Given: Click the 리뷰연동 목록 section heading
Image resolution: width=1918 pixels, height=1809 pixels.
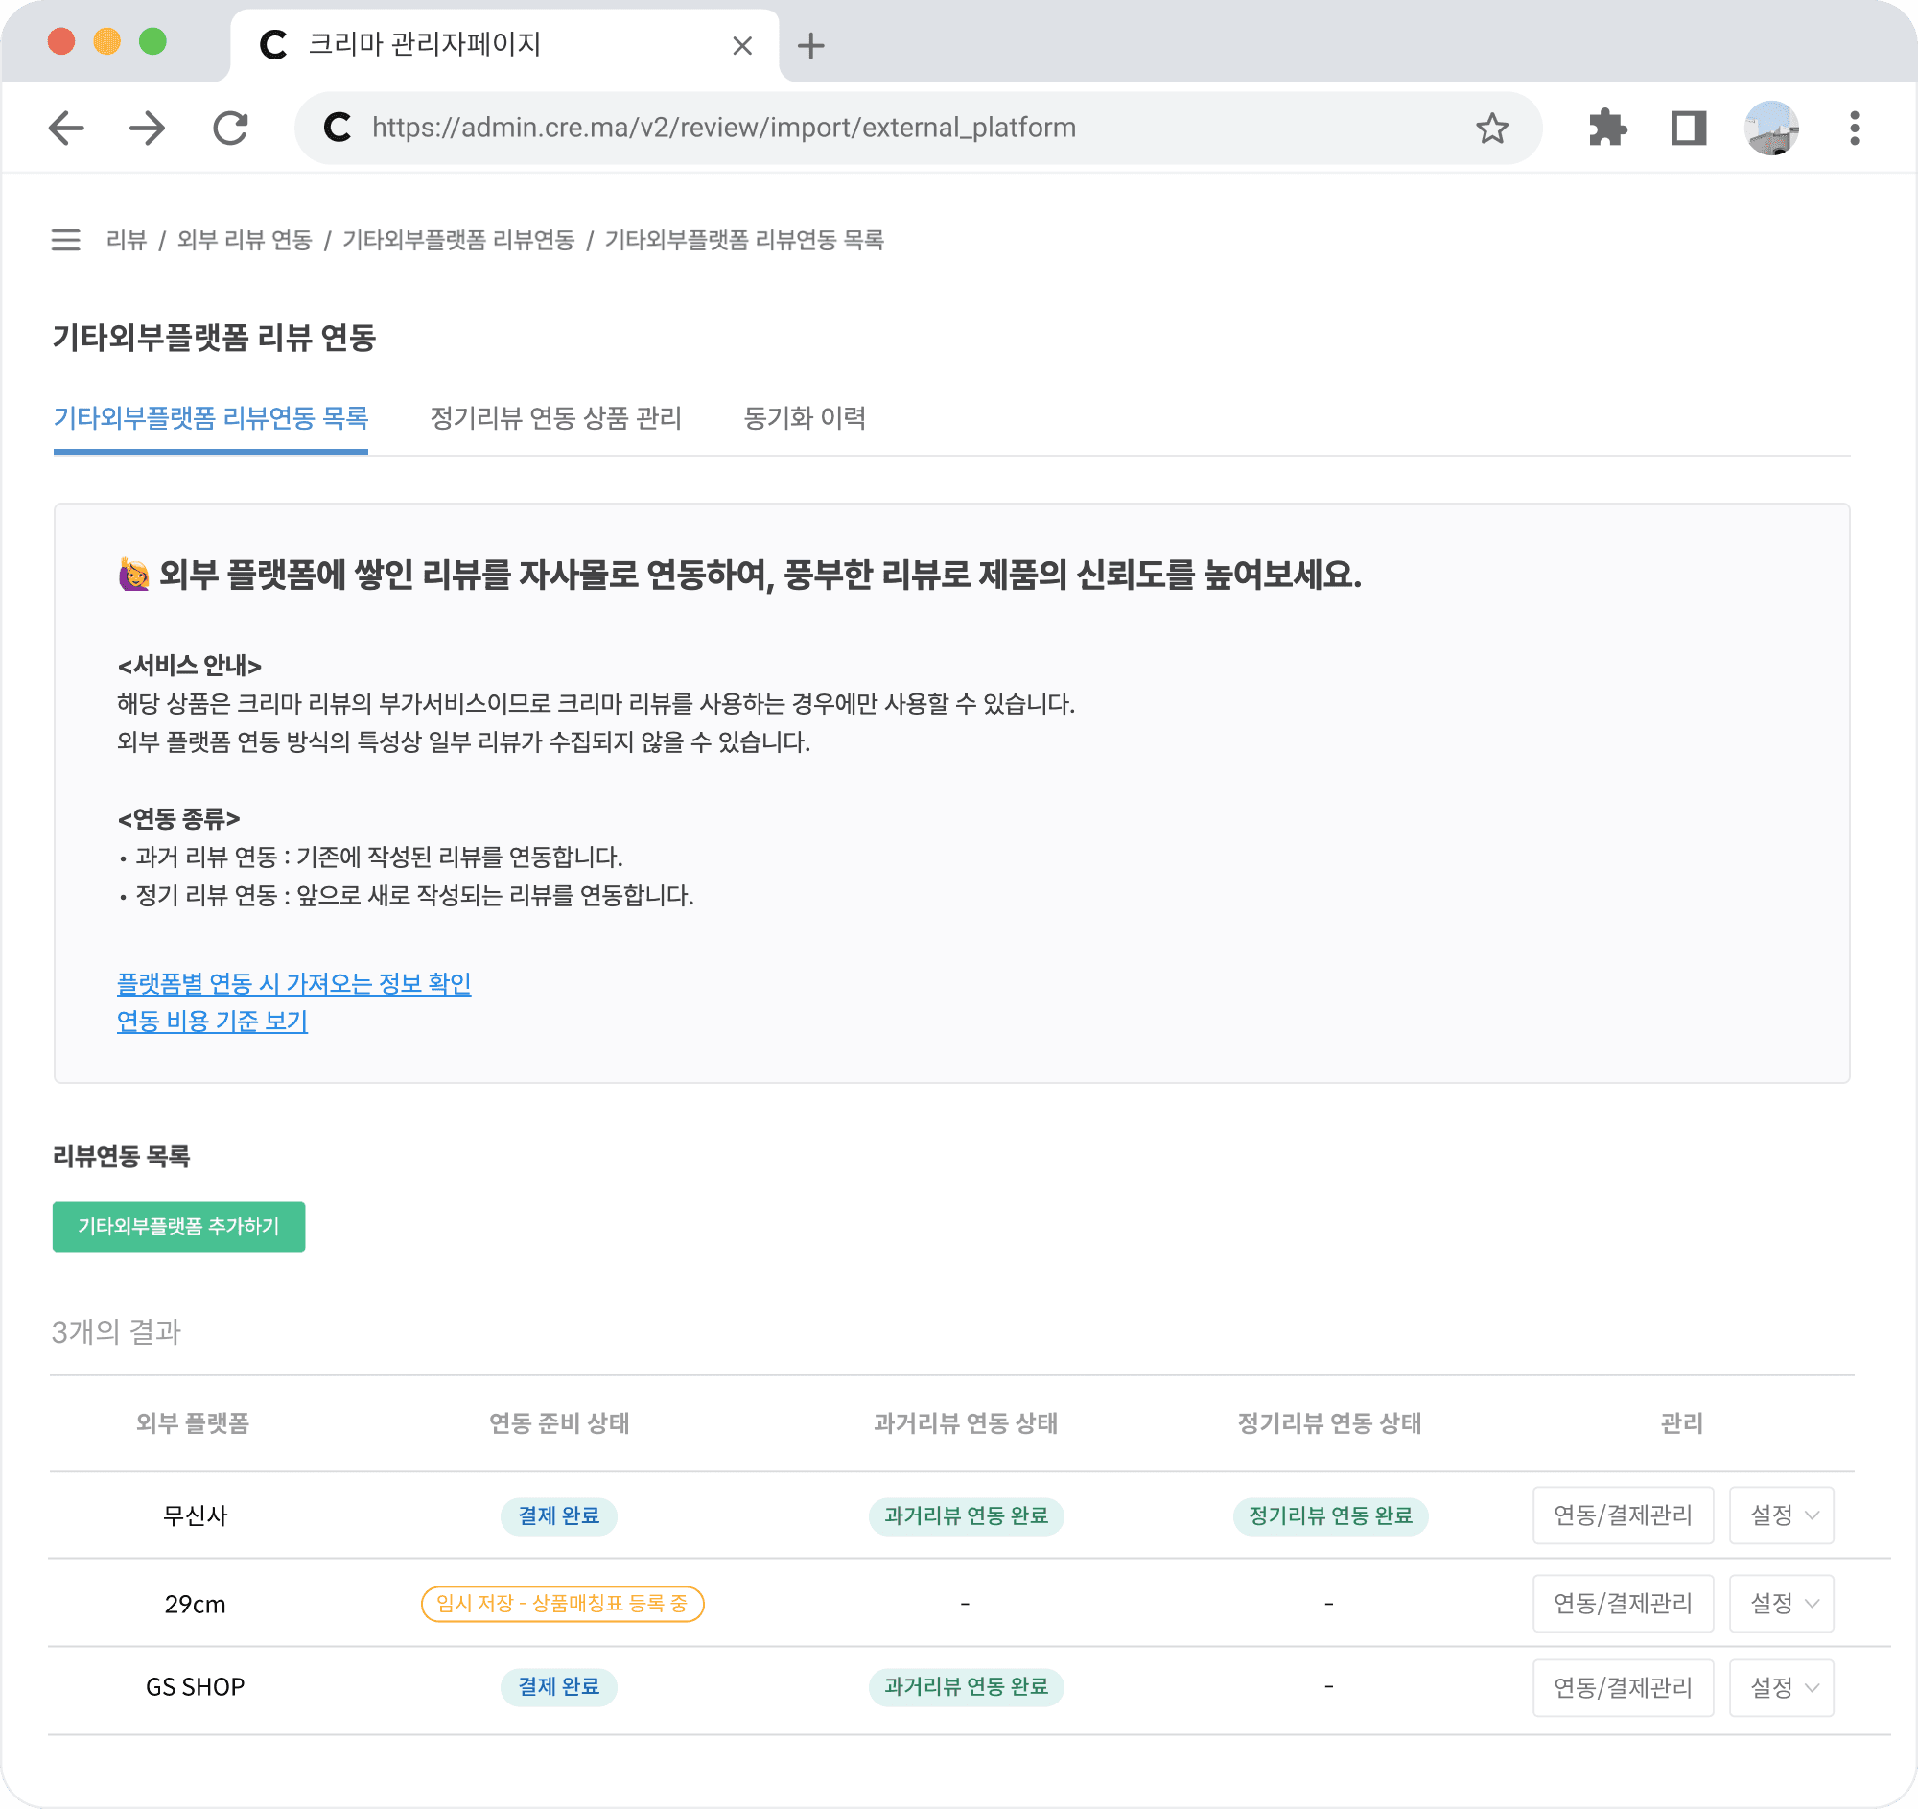Looking at the screenshot, I should coord(122,1157).
